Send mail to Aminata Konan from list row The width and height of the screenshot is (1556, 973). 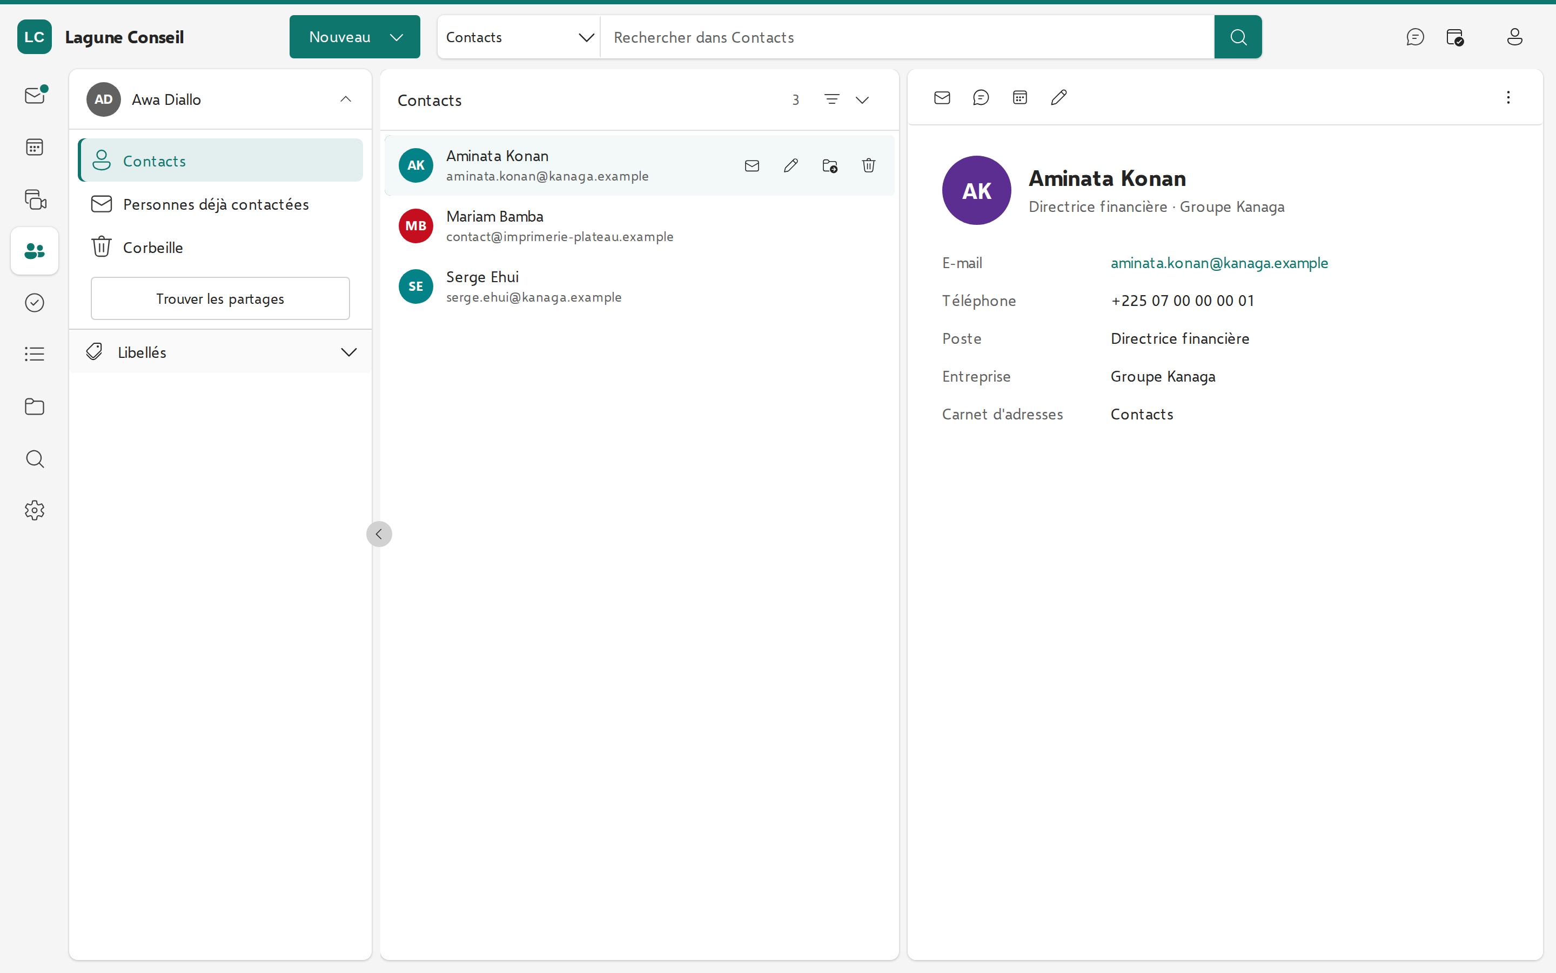pyautogui.click(x=752, y=166)
